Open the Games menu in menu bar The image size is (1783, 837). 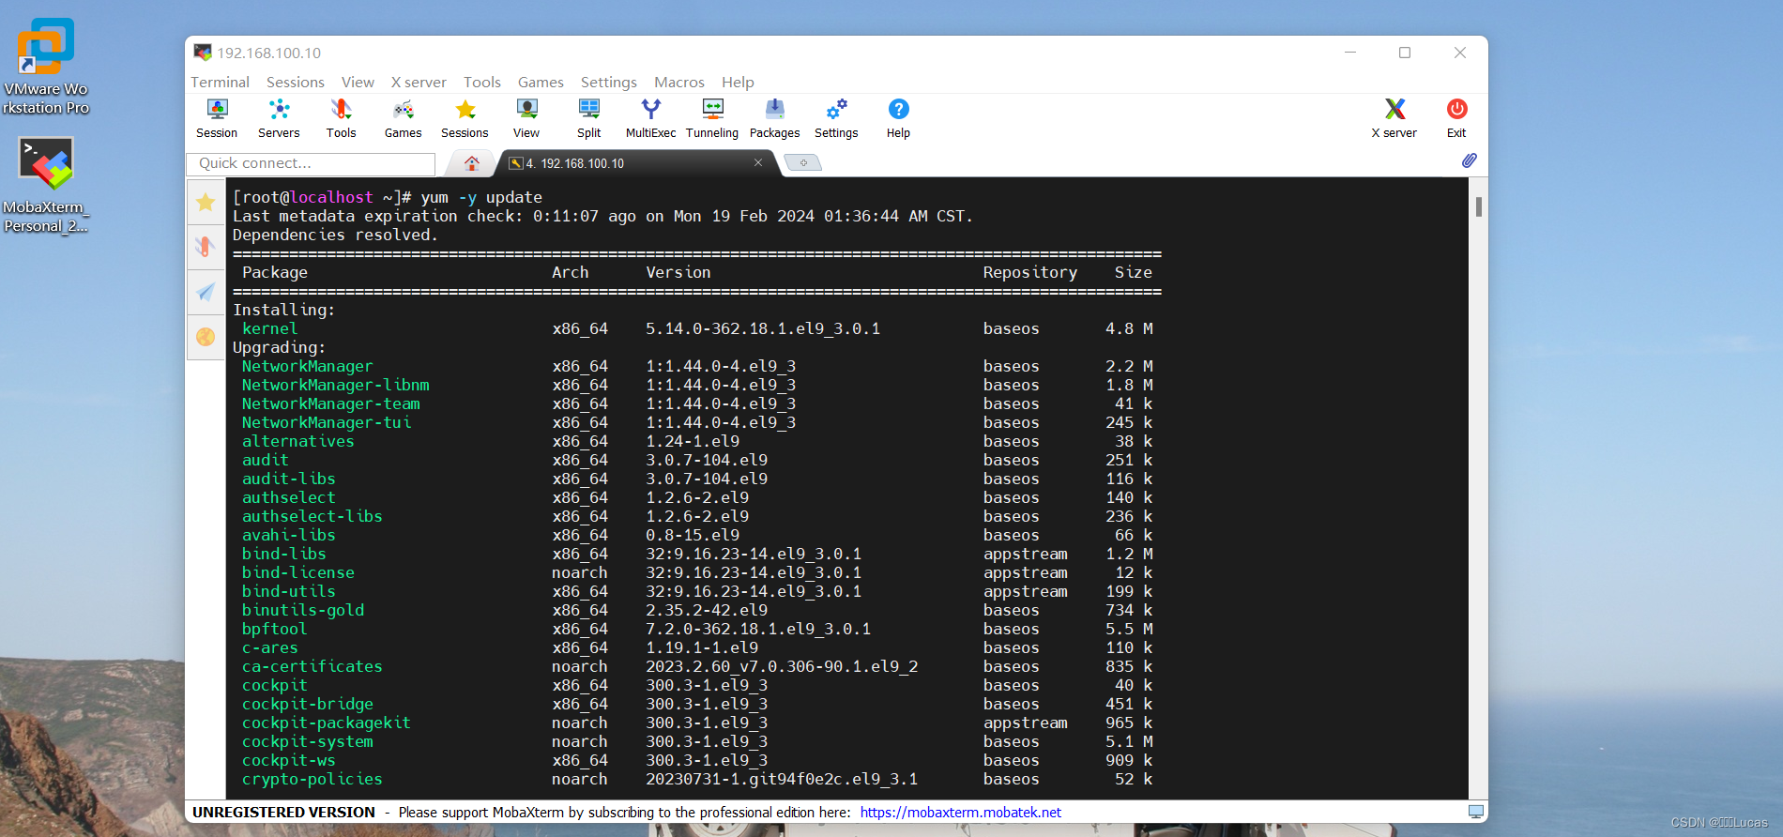(x=541, y=83)
